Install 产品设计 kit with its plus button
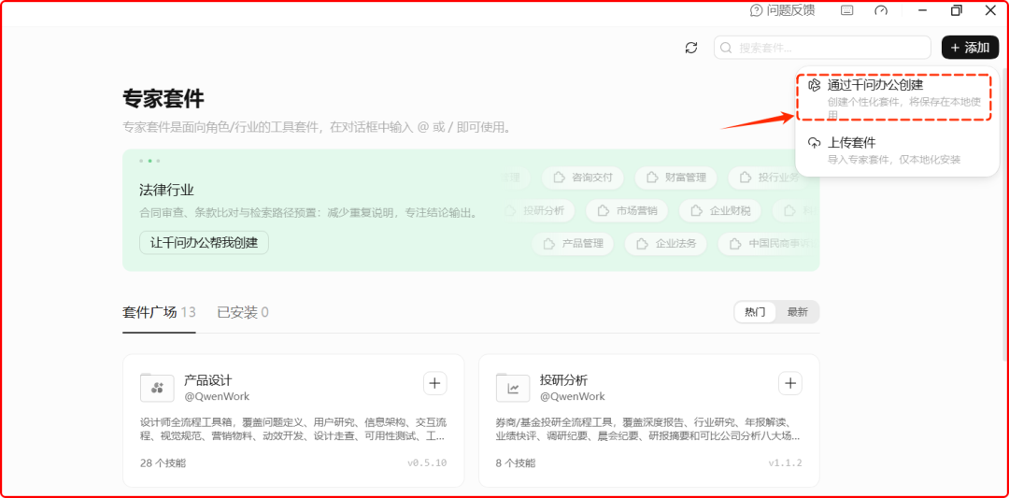The height and width of the screenshot is (498, 1009). (435, 383)
